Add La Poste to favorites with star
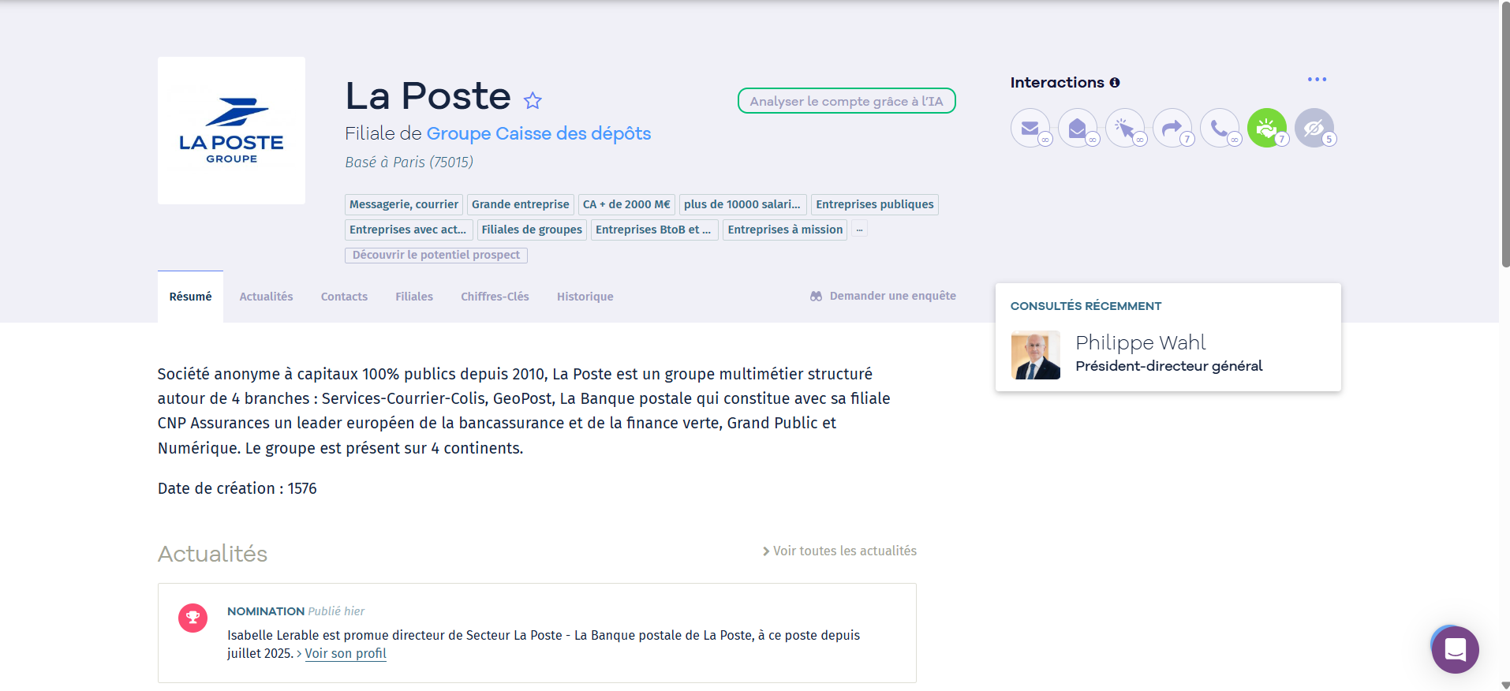 coord(533,100)
